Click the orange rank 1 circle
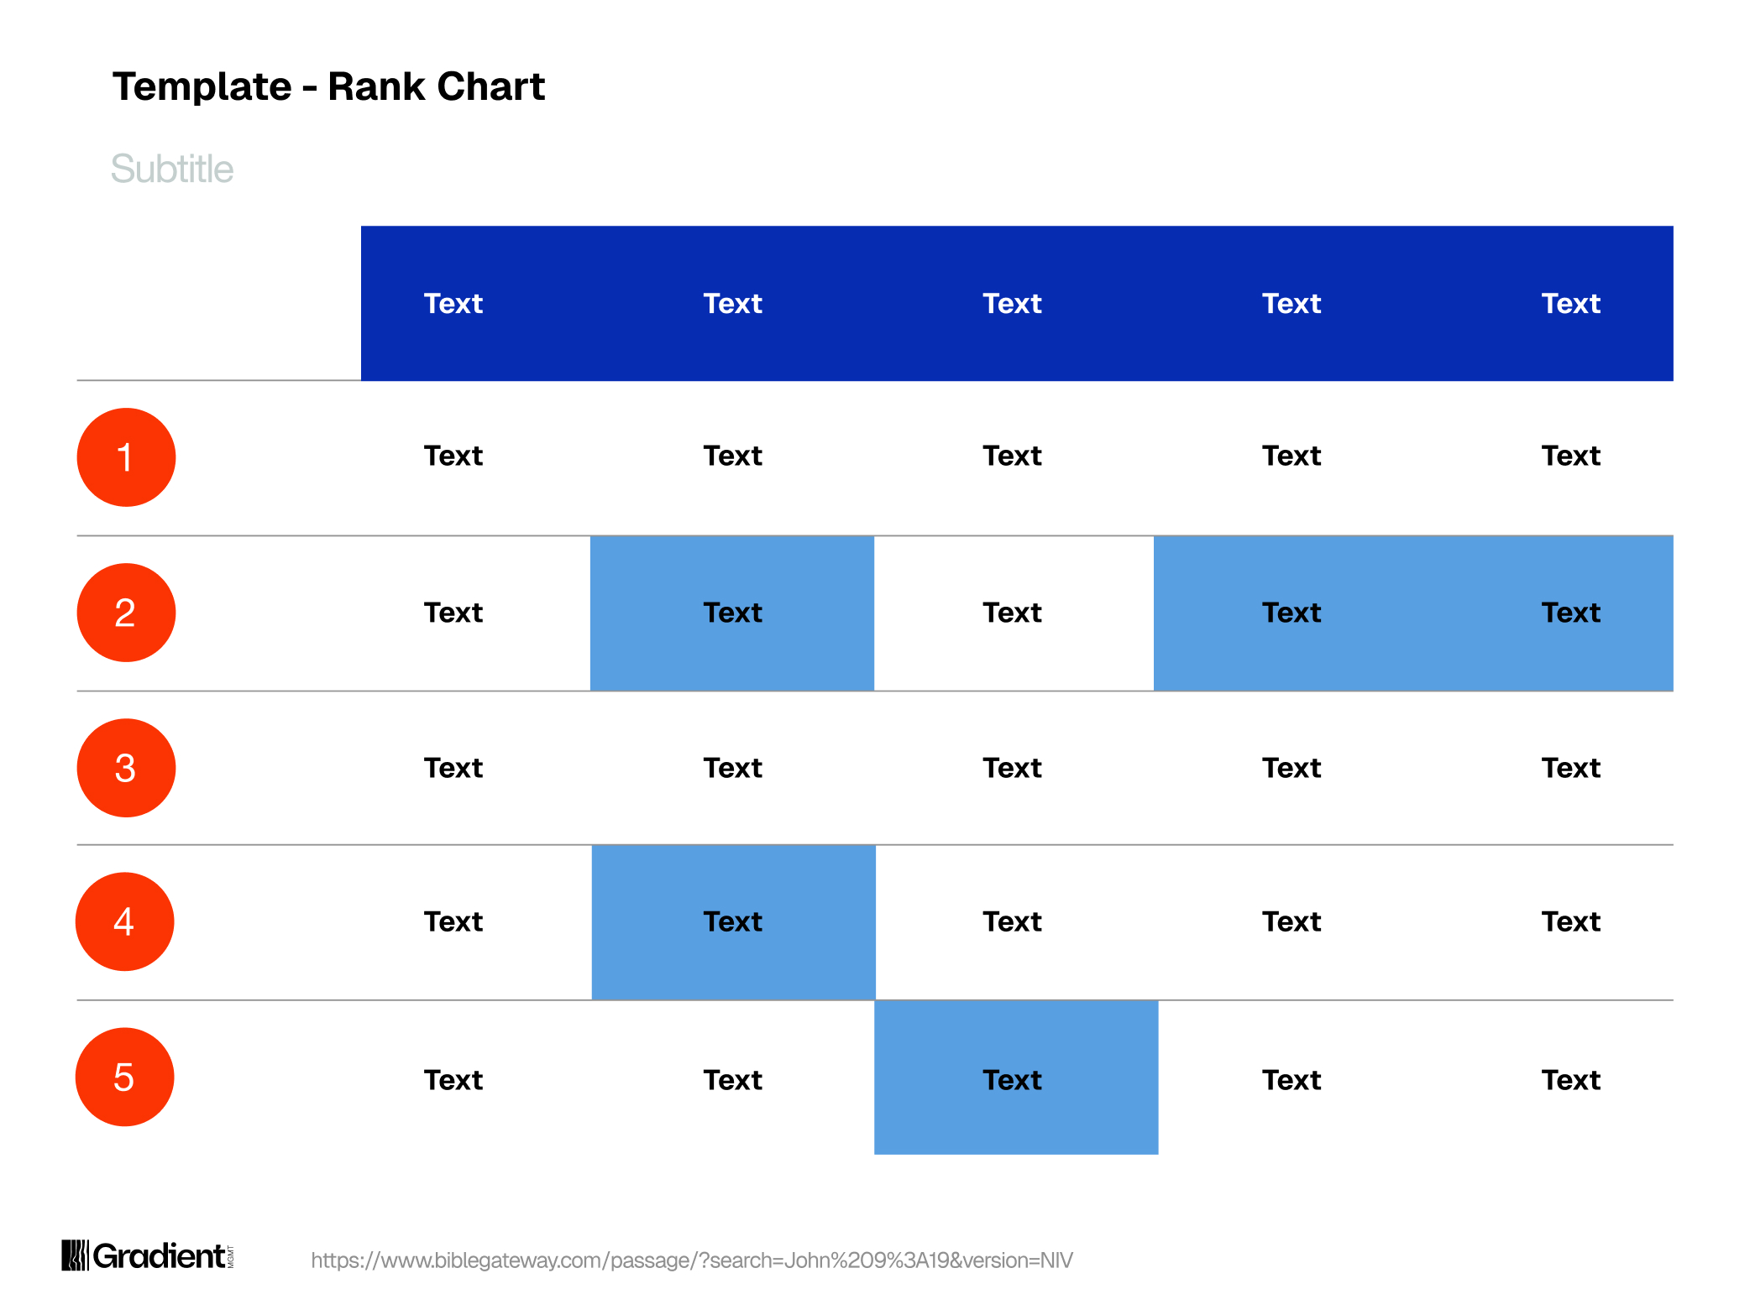The image size is (1750, 1315). tap(126, 457)
